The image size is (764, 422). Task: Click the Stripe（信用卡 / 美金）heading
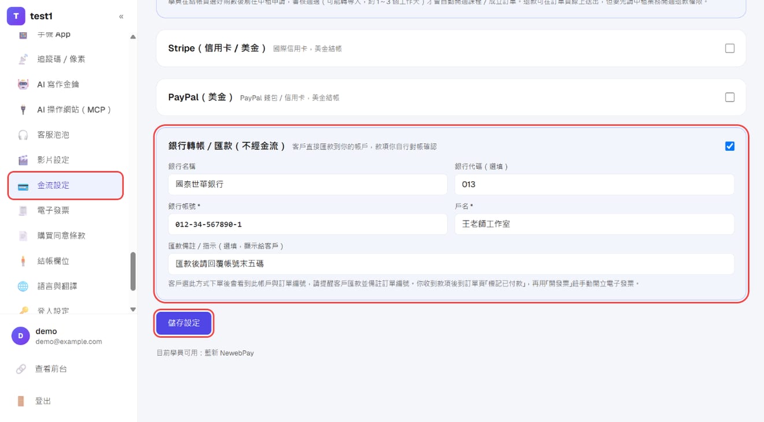coord(217,48)
